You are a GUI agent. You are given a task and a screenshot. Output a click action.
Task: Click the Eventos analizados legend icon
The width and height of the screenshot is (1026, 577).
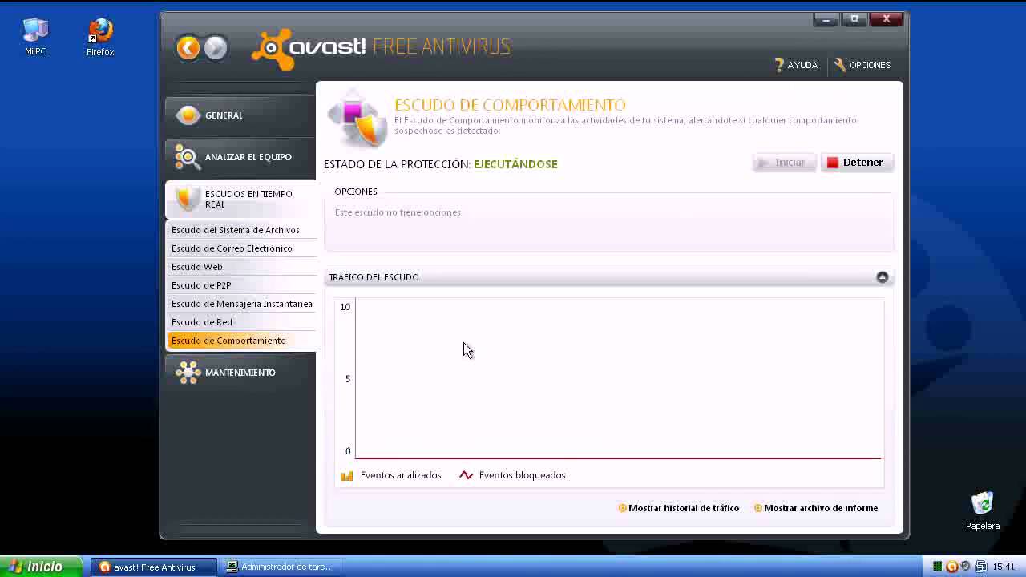point(347,475)
